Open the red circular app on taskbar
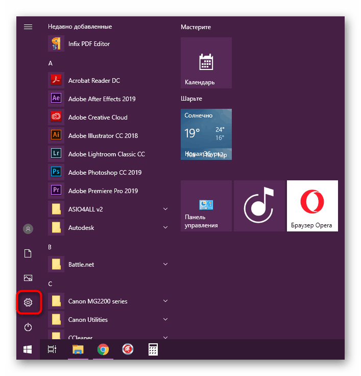Image resolution: width=361 pixels, height=376 pixels. (128, 349)
